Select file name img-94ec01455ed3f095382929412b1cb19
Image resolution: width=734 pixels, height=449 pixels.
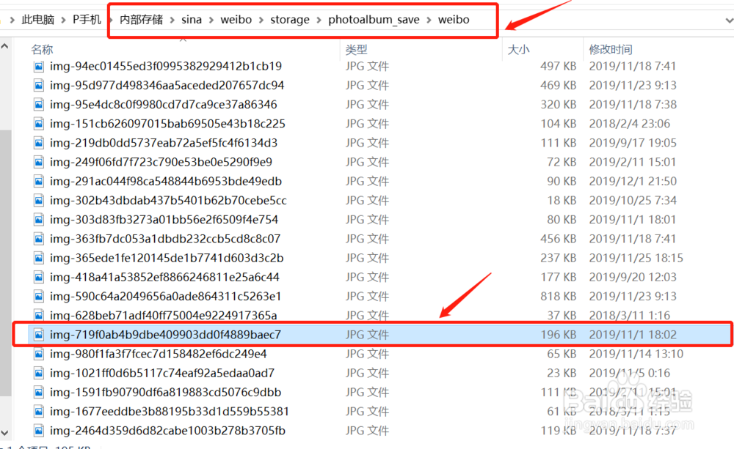coord(166,67)
